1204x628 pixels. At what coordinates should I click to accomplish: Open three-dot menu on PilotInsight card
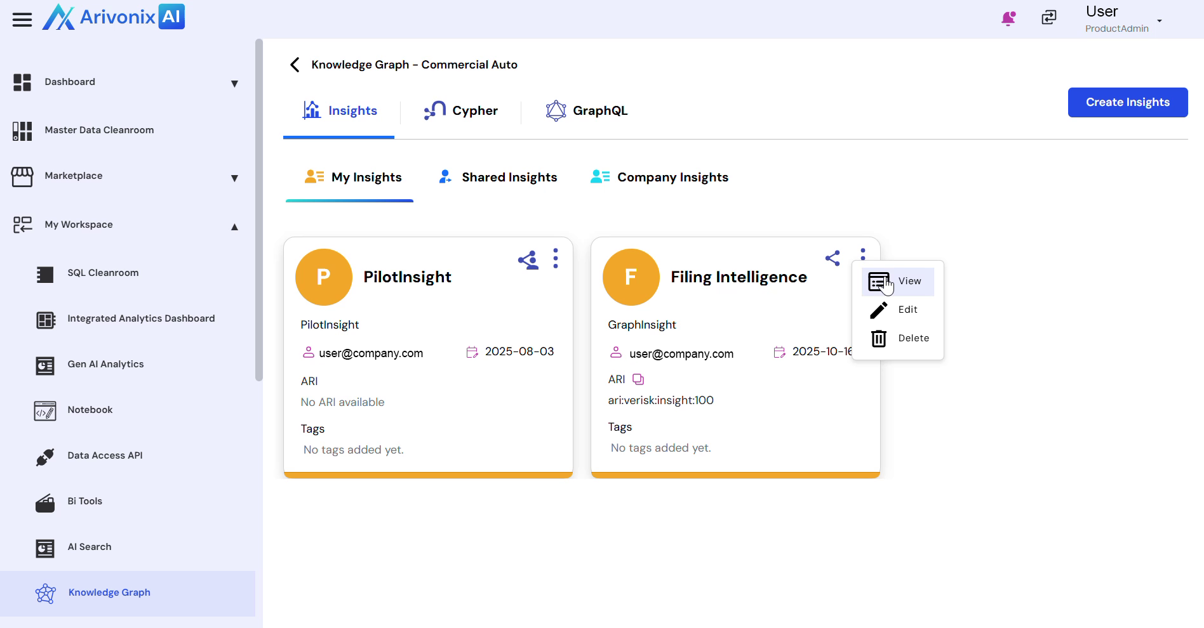point(556,258)
